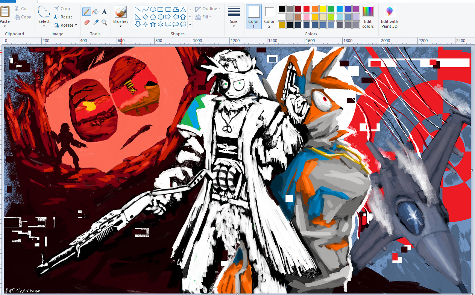The height and width of the screenshot is (295, 475).
Task: Open the shape Fill dropdown
Action: (x=204, y=17)
